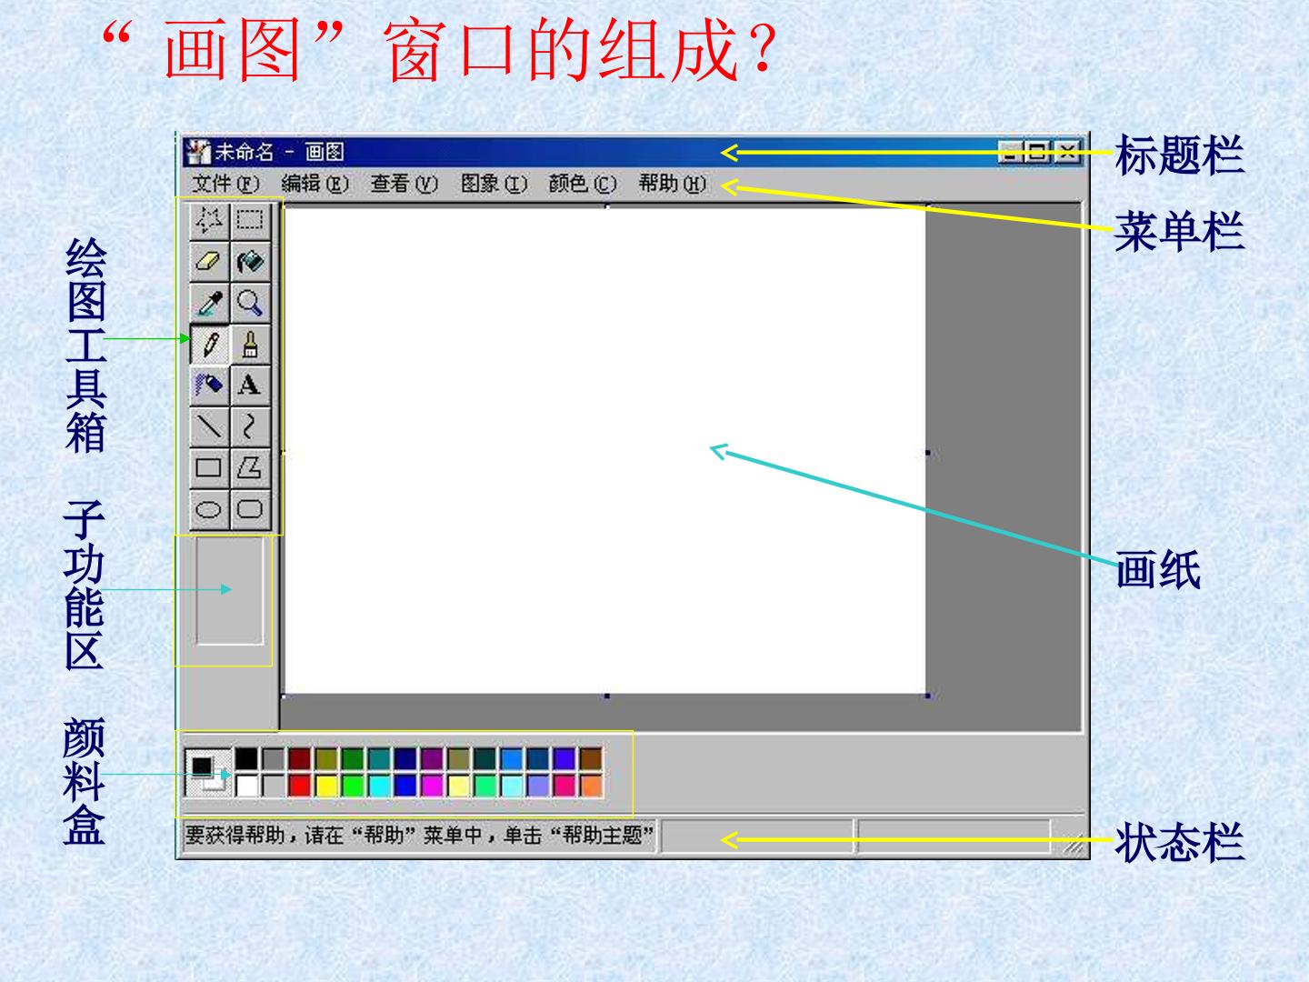Select the Pick color eyedropper tool
The width and height of the screenshot is (1309, 982).
209,303
